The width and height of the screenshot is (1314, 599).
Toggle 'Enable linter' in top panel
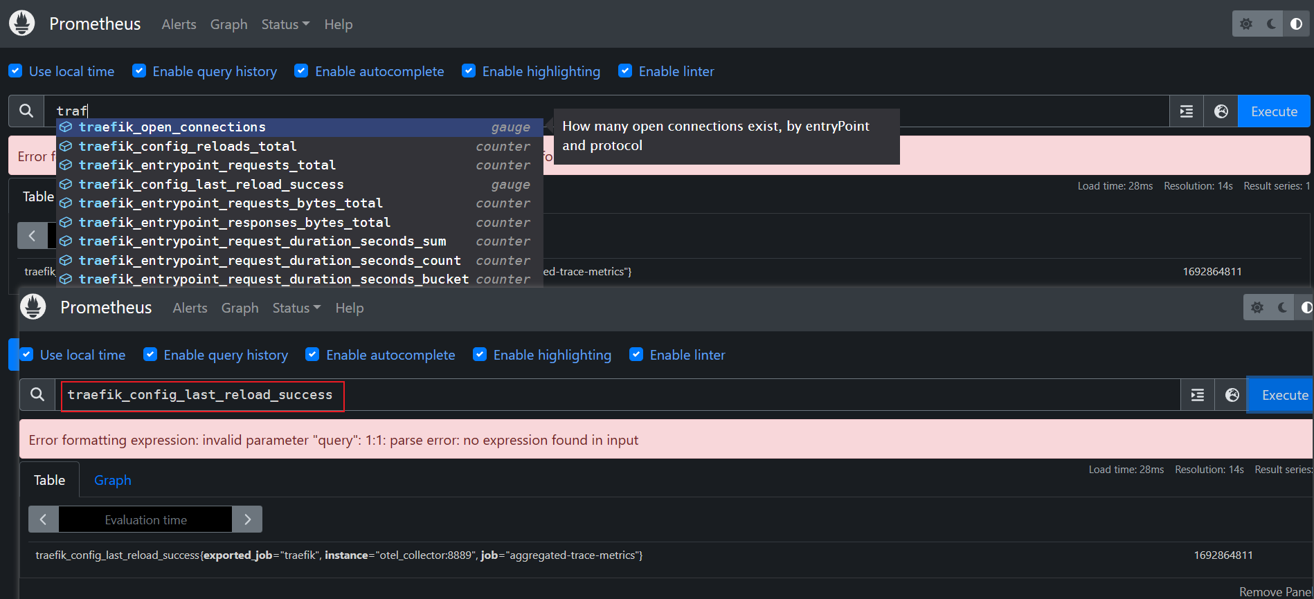[x=625, y=71]
